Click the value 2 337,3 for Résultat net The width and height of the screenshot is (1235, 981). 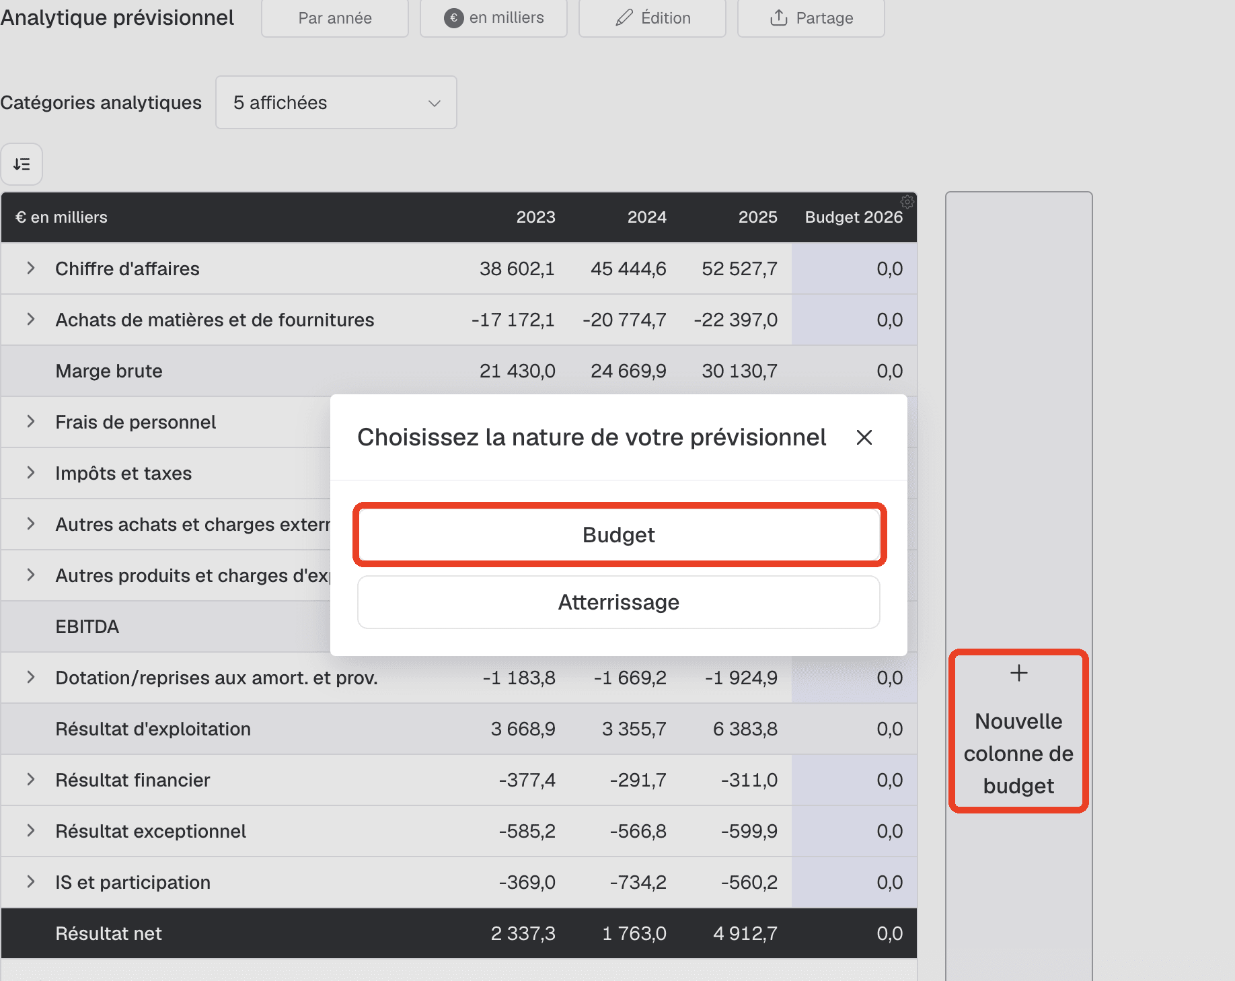tap(523, 933)
